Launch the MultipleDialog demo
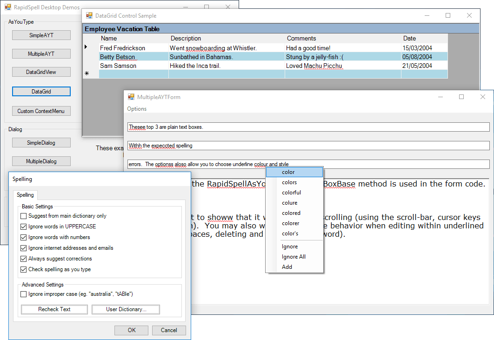Image resolution: width=494 pixels, height=340 pixels. point(41,160)
